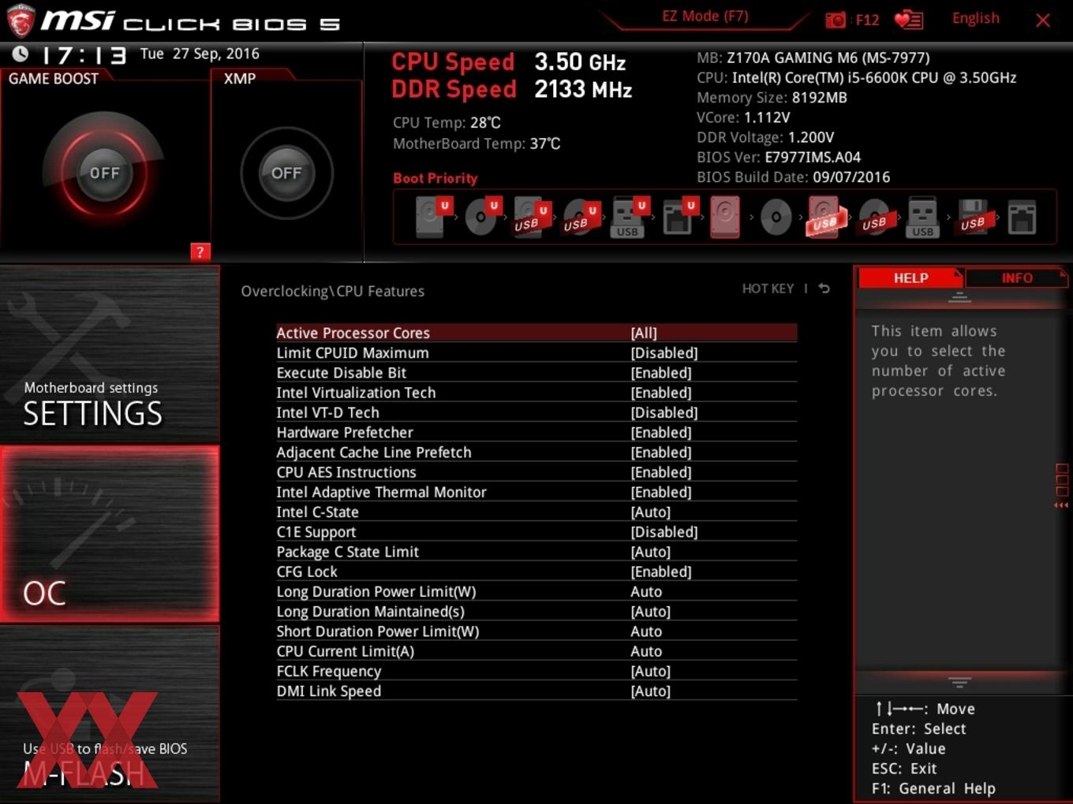The width and height of the screenshot is (1073, 804).
Task: Switch to the HELP tab
Action: [910, 278]
